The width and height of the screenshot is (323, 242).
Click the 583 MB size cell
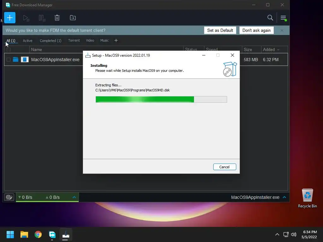tap(251, 60)
